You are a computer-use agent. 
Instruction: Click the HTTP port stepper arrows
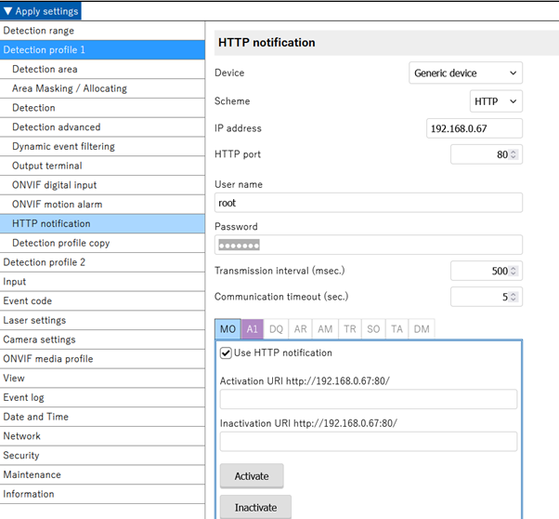[x=514, y=155]
